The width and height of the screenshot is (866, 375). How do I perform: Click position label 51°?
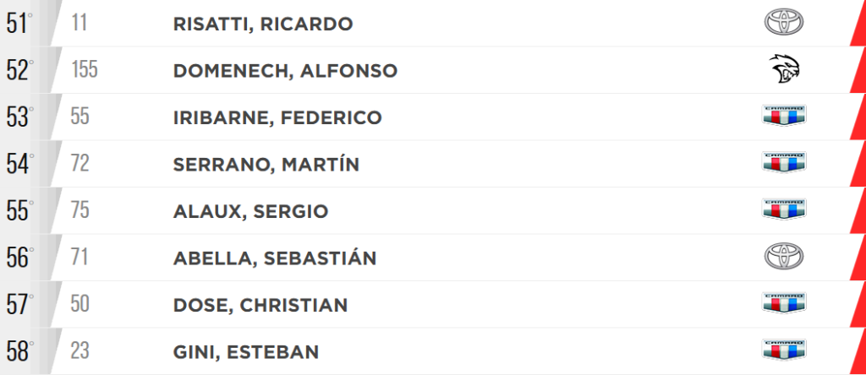point(19,24)
